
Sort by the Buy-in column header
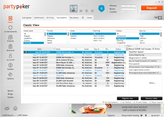click(98, 49)
